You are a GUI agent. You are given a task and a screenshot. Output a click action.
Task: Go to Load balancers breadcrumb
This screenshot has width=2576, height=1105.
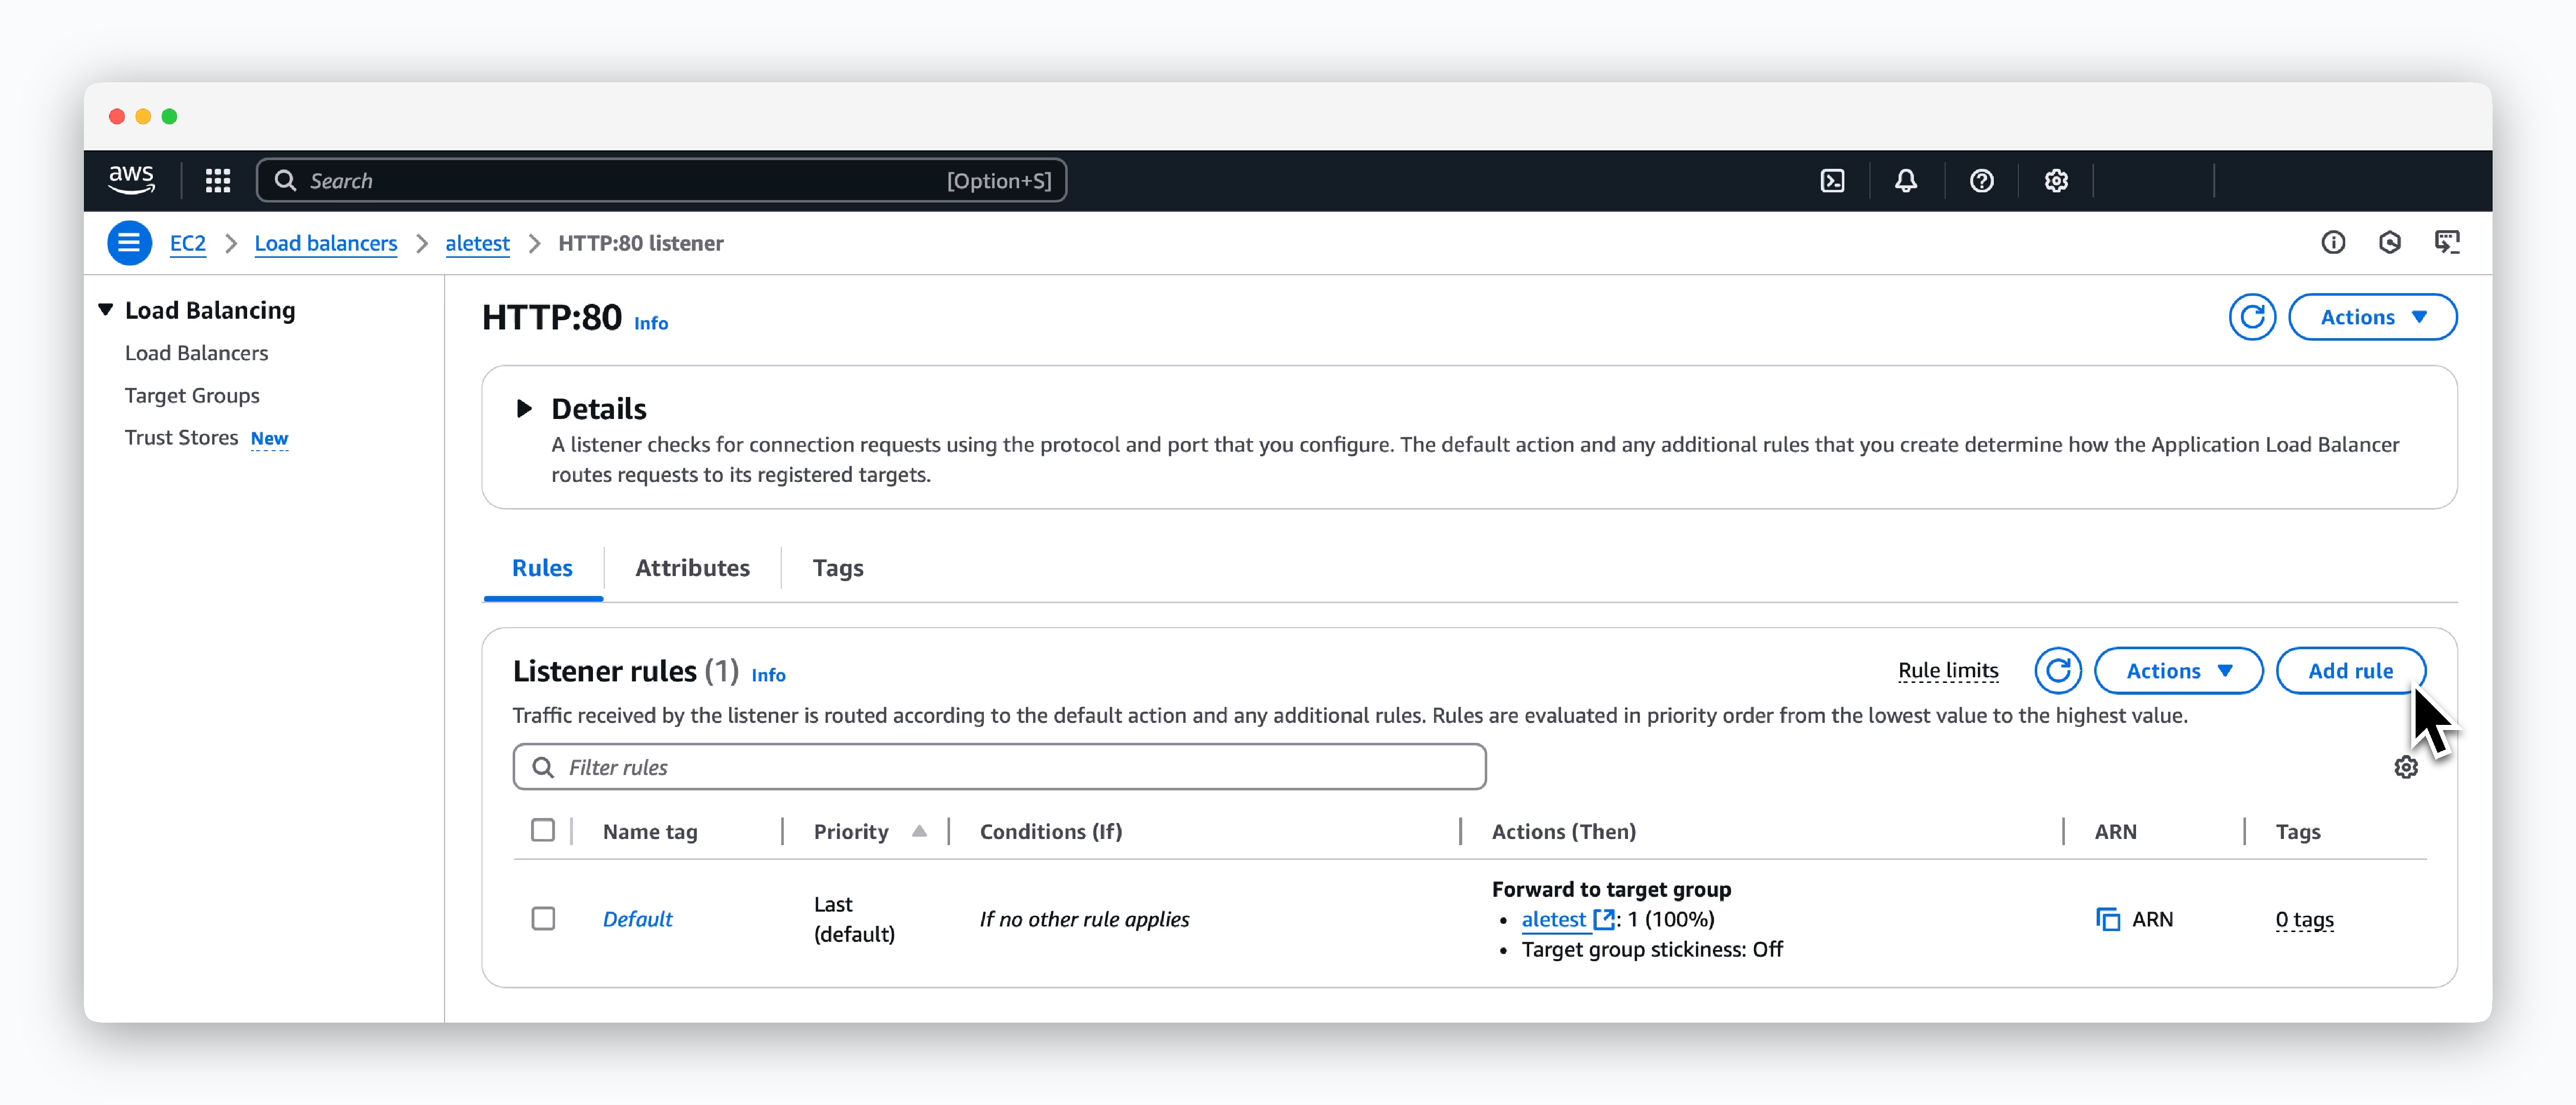pyautogui.click(x=325, y=243)
